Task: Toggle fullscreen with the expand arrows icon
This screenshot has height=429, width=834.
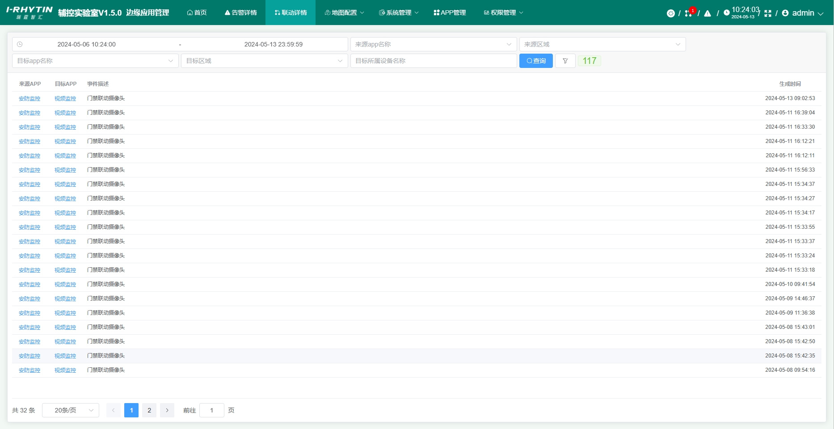Action: point(768,13)
